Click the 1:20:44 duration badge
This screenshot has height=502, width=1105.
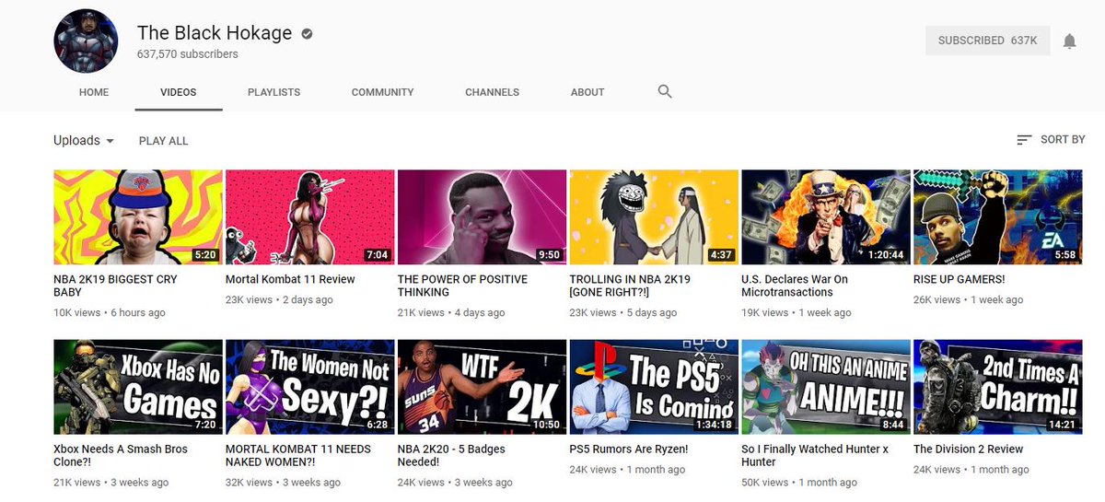click(x=886, y=255)
